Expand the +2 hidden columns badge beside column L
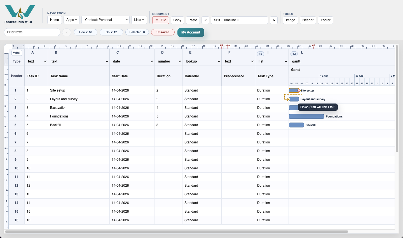 click(294, 54)
